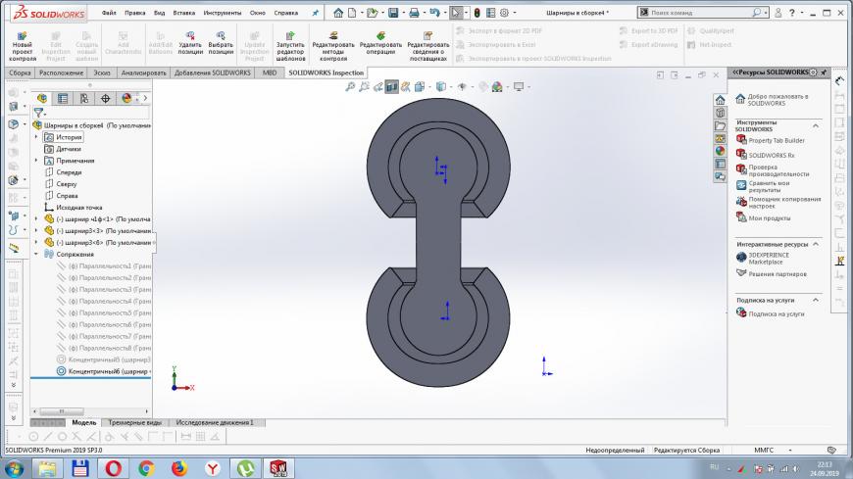Image resolution: width=853 pixels, height=479 pixels.
Task: Pin the SOLIDWORKS menu bar
Action: click(315, 13)
